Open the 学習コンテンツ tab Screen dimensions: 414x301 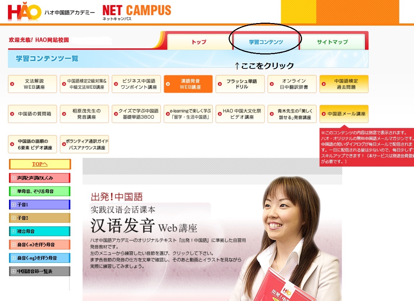[x=266, y=42]
